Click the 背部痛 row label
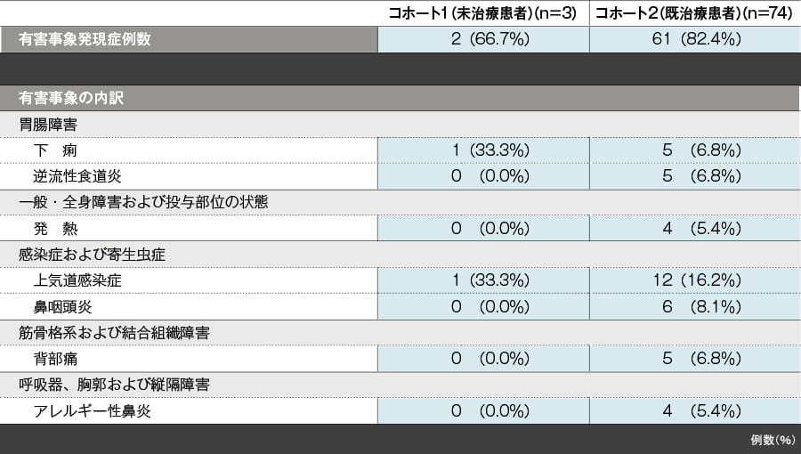801x454 pixels. [x=55, y=359]
